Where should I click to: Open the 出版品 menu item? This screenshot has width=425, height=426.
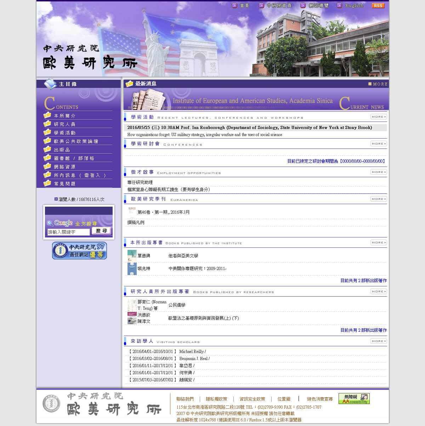(x=62, y=150)
